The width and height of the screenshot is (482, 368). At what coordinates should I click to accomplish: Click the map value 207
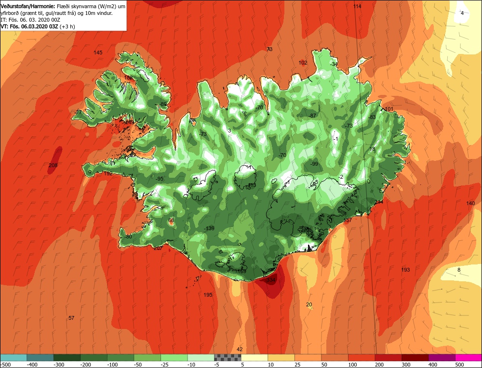[x=158, y=248]
